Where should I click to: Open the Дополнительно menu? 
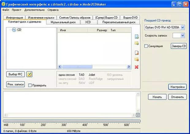[x=34, y=10]
